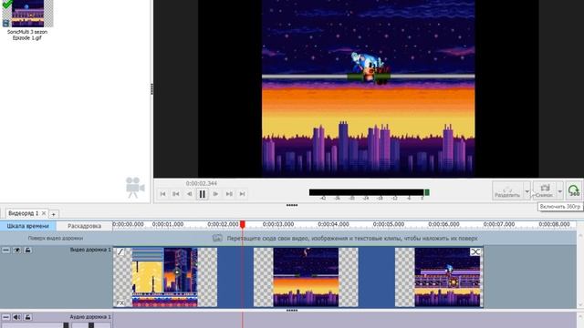This screenshot has width=584, height=328.
Task: Open the Разделить dropdown arrow
Action: tap(527, 191)
